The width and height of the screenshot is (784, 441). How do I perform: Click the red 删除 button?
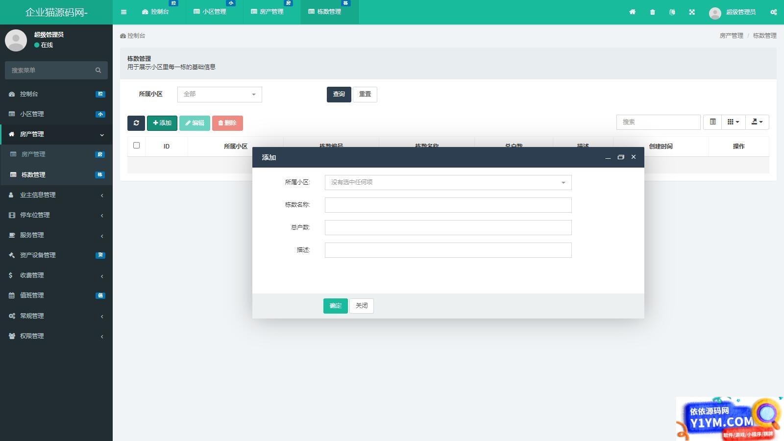[227, 123]
